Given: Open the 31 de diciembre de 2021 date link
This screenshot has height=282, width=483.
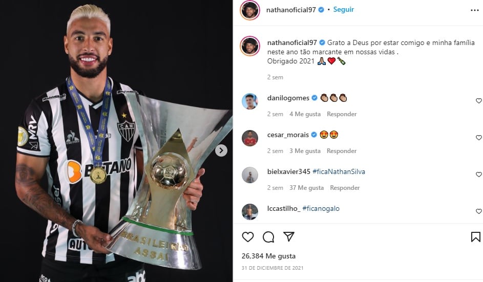Looking at the screenshot, I should 272,268.
